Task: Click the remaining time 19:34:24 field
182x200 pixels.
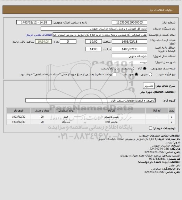Action: (x=43, y=42)
